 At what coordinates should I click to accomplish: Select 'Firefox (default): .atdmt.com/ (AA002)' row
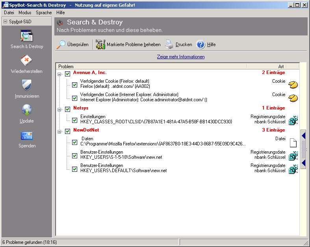pos(115,86)
